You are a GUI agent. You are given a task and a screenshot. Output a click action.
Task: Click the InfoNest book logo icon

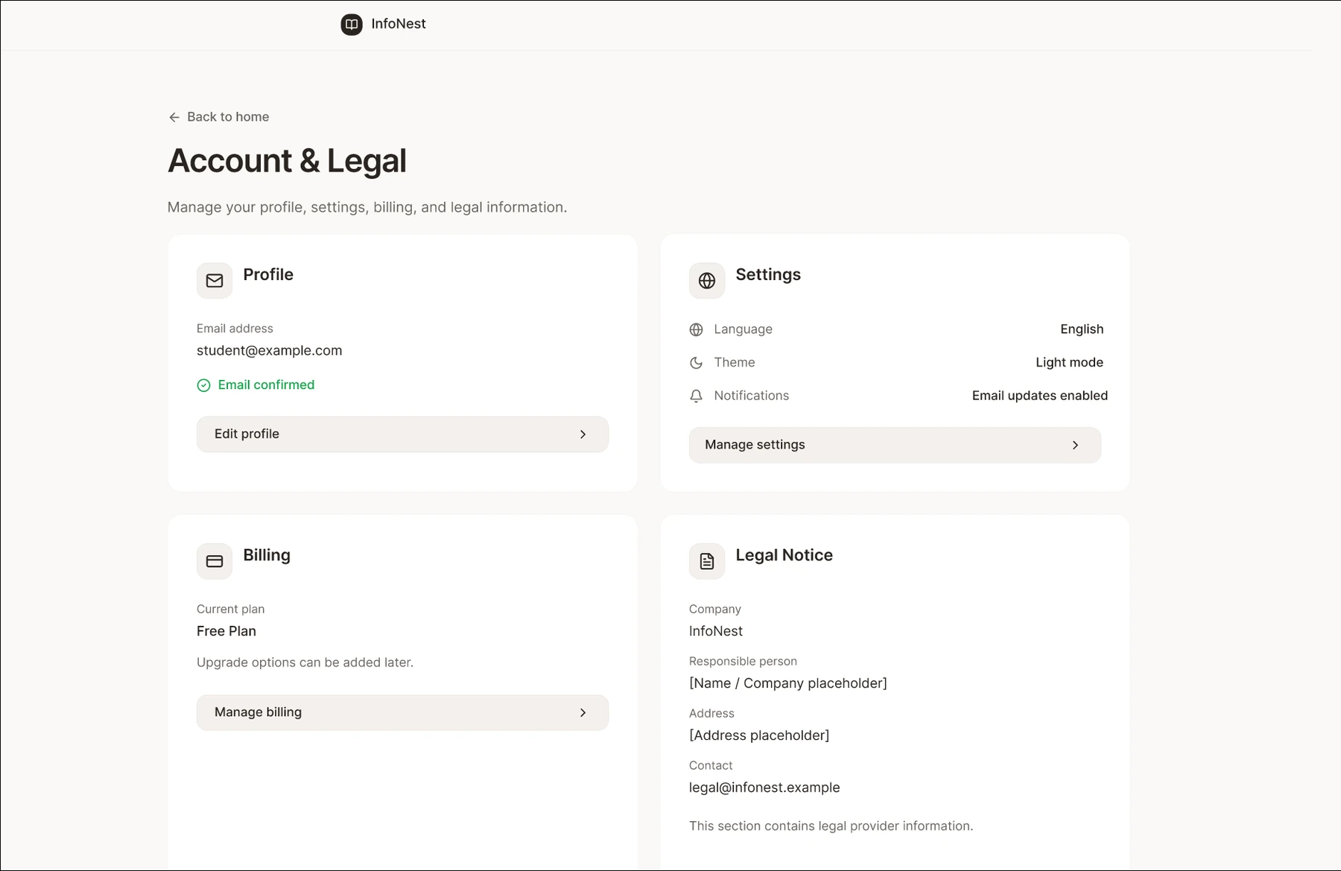point(352,25)
